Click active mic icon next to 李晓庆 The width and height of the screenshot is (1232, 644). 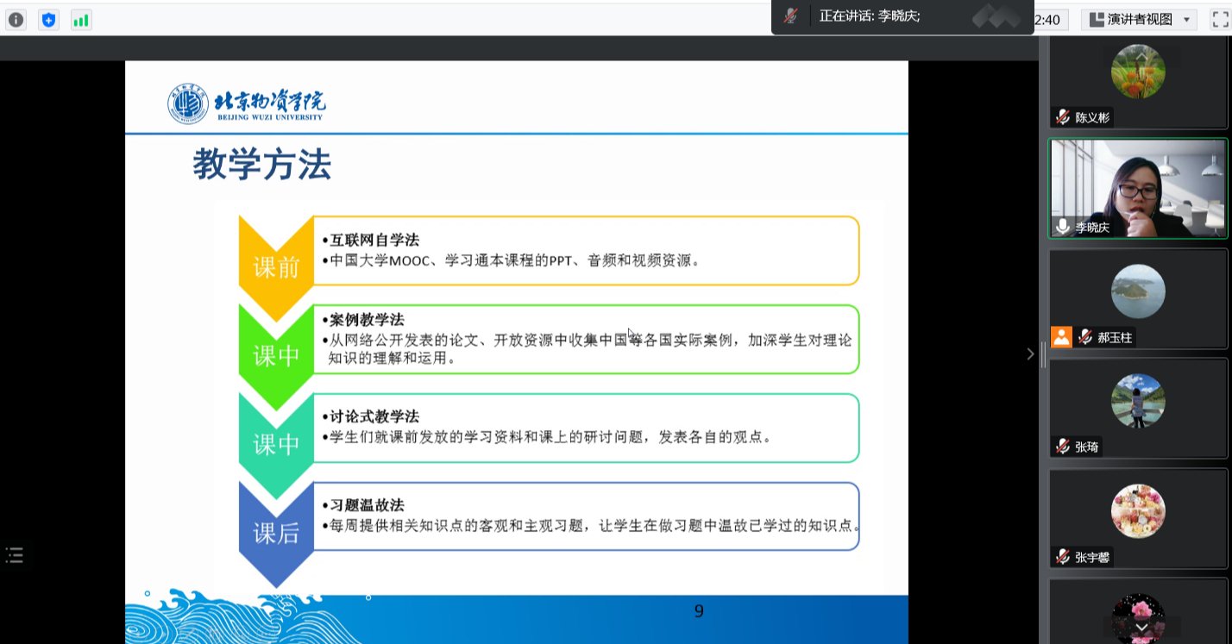coord(1063,227)
